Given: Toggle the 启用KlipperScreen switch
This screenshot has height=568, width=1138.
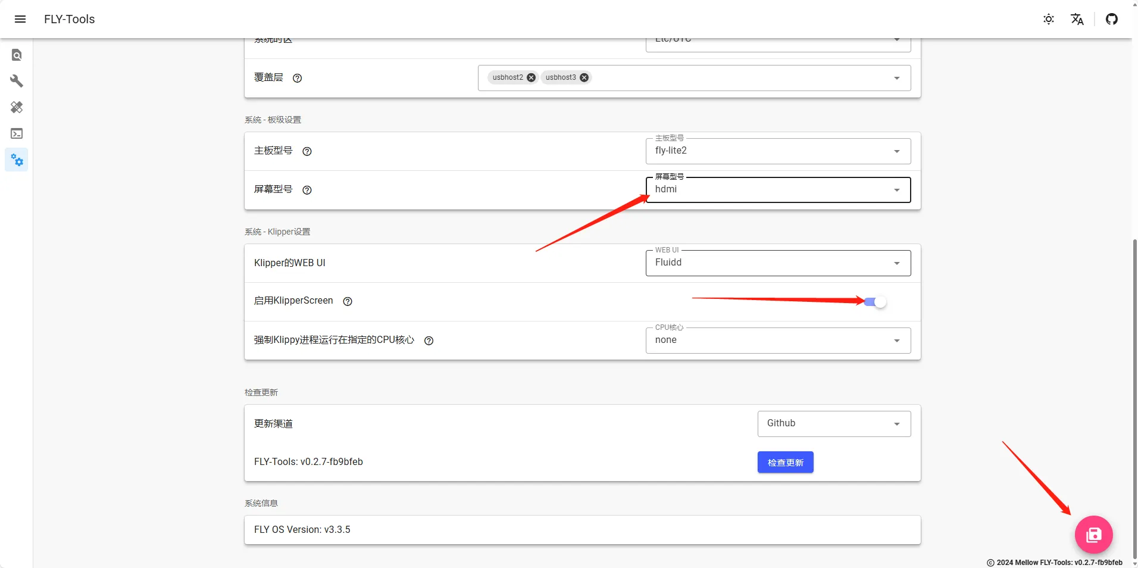Looking at the screenshot, I should coord(875,302).
